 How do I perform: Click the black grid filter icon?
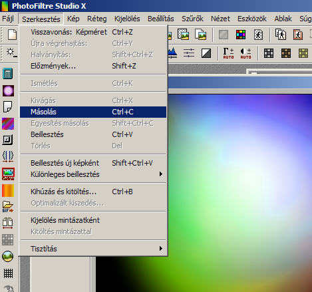pos(269,53)
